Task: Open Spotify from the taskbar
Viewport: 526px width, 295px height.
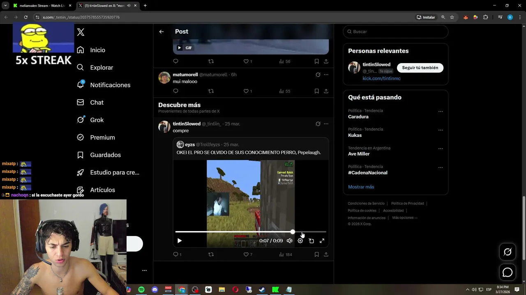Action: pyautogui.click(x=141, y=290)
